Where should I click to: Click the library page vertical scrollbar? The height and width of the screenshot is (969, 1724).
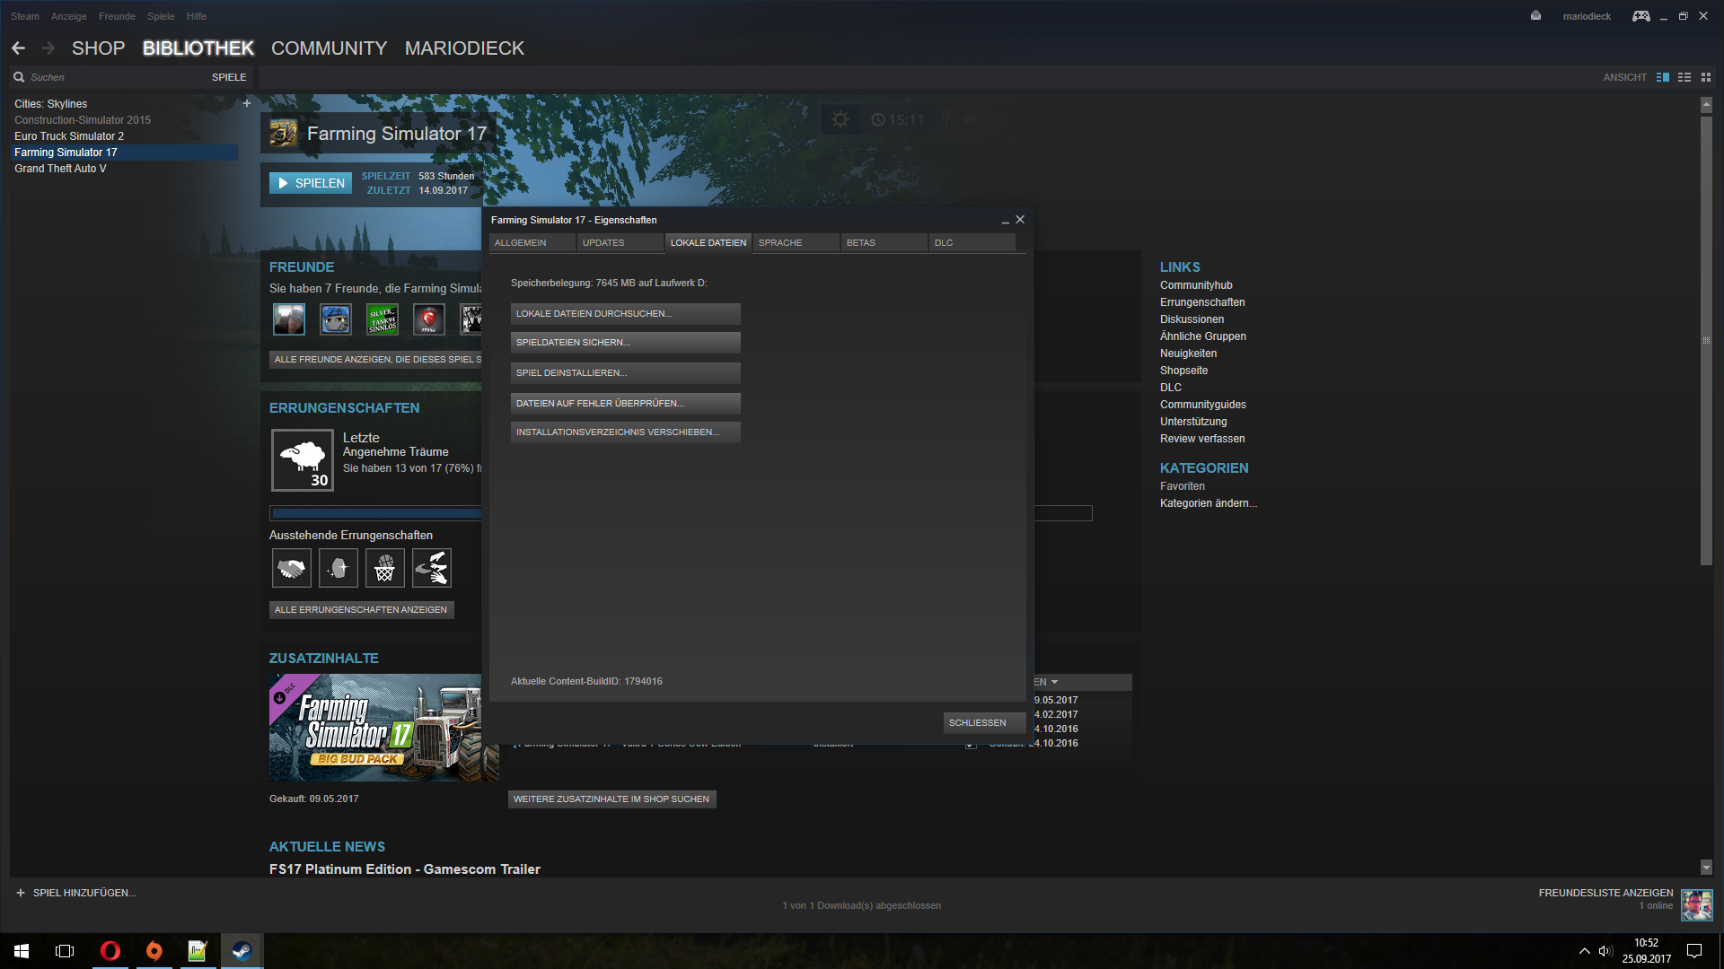click(1706, 341)
